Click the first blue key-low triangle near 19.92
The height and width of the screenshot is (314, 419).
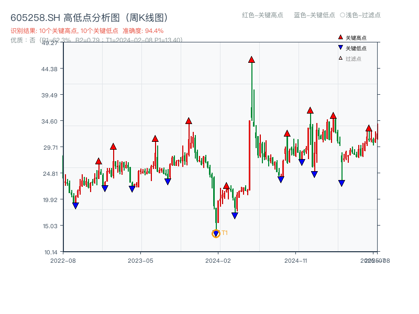pyautogui.click(x=75, y=206)
